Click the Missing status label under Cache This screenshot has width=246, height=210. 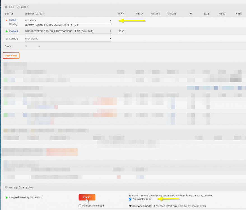13,24
